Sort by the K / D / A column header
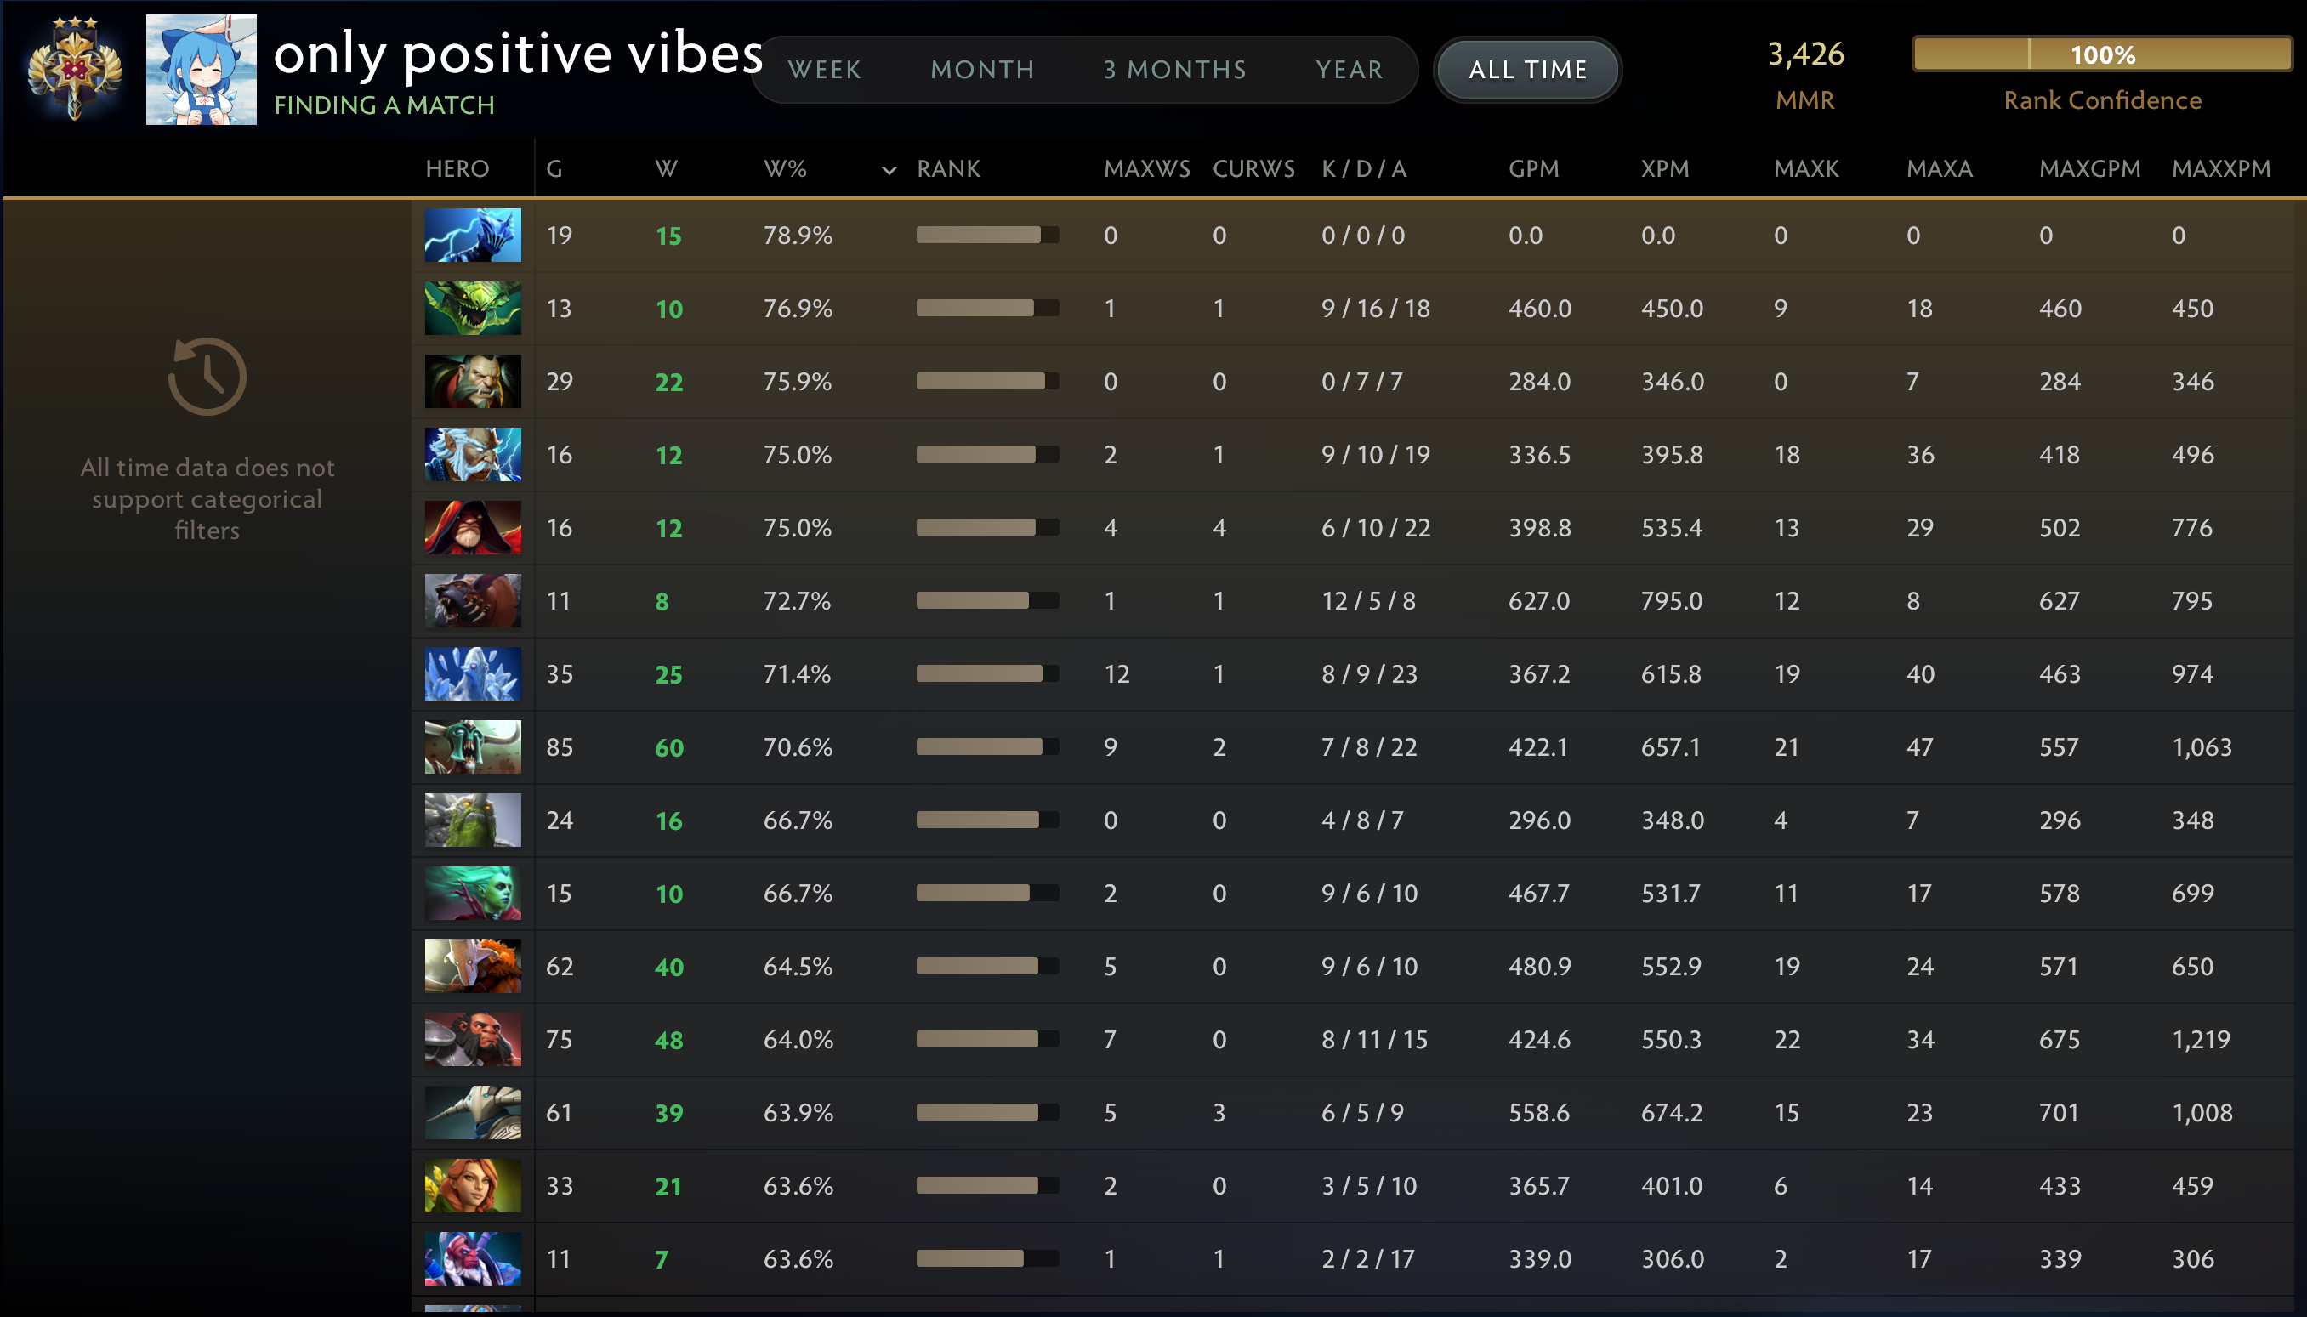 click(1364, 169)
